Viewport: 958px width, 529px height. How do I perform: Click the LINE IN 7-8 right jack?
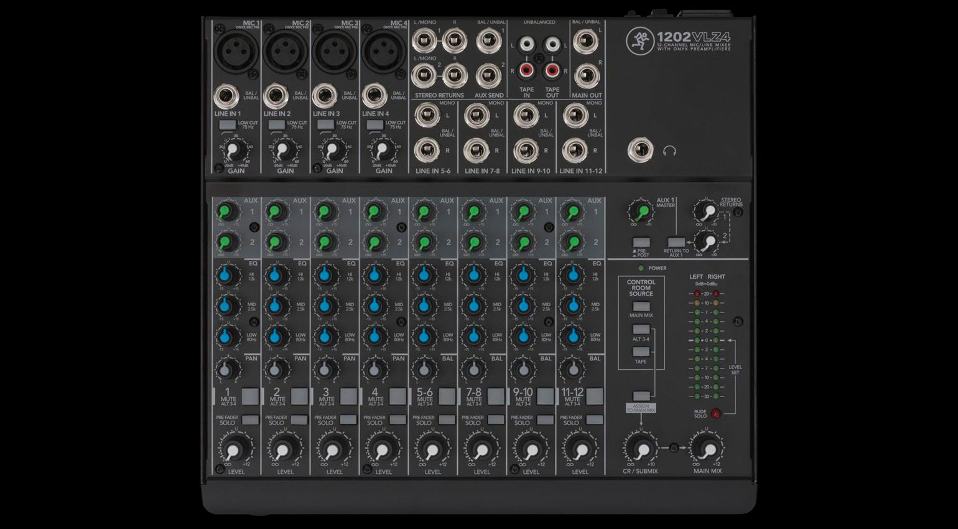(x=477, y=151)
